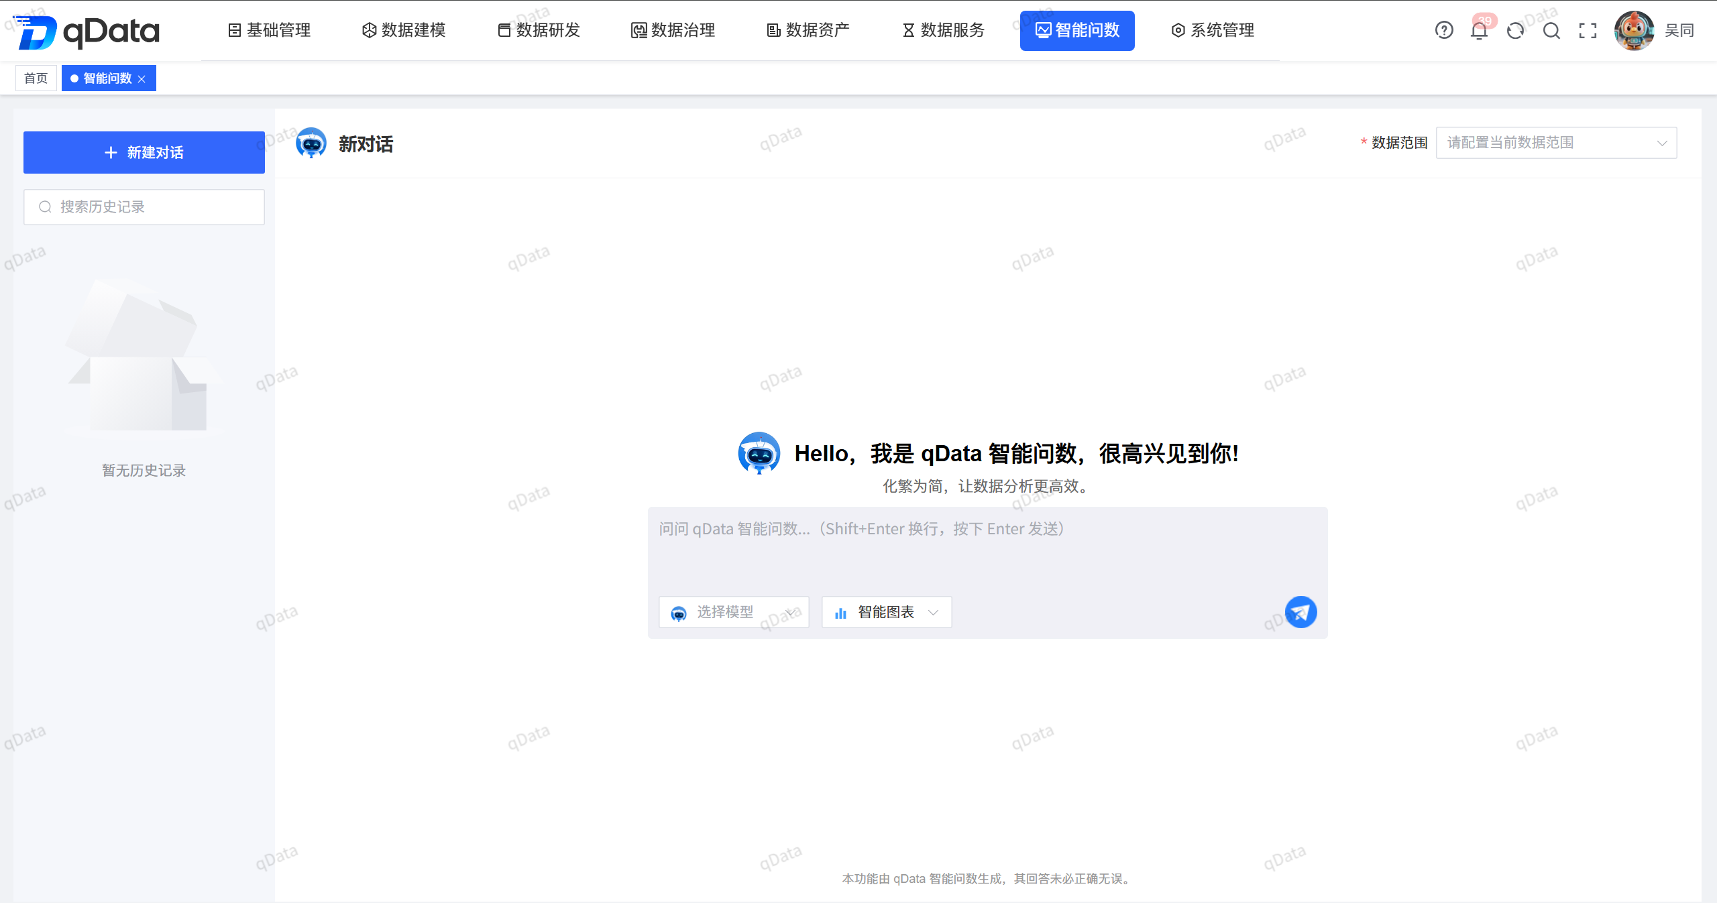Open the 基础管理 menu
This screenshot has height=903, width=1717.
(x=270, y=30)
